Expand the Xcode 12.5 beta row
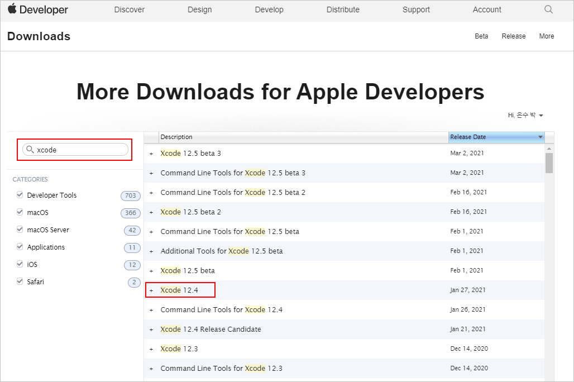The image size is (574, 382). (x=151, y=271)
